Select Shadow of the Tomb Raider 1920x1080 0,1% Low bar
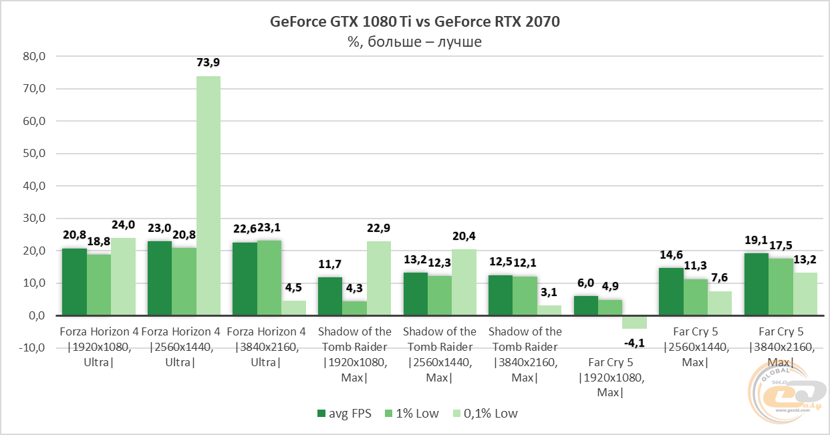 [x=379, y=279]
